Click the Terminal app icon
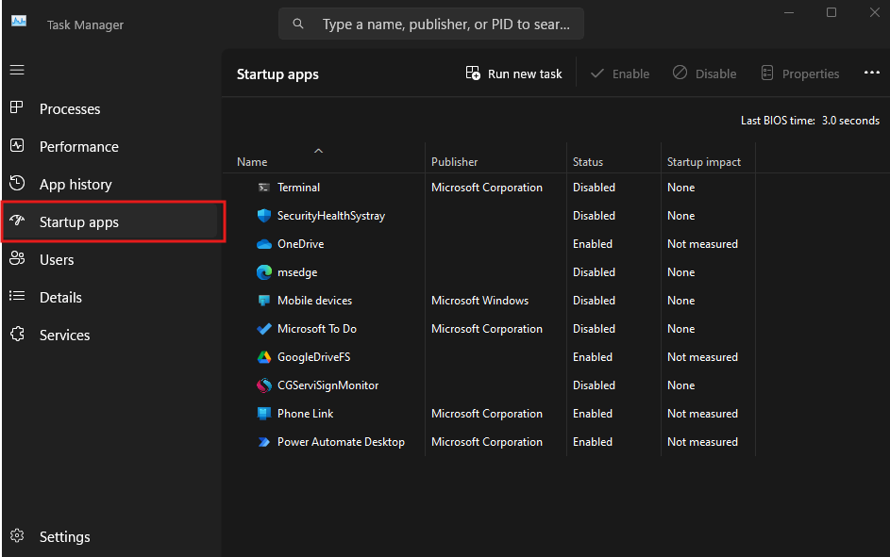The image size is (890, 557). click(264, 188)
